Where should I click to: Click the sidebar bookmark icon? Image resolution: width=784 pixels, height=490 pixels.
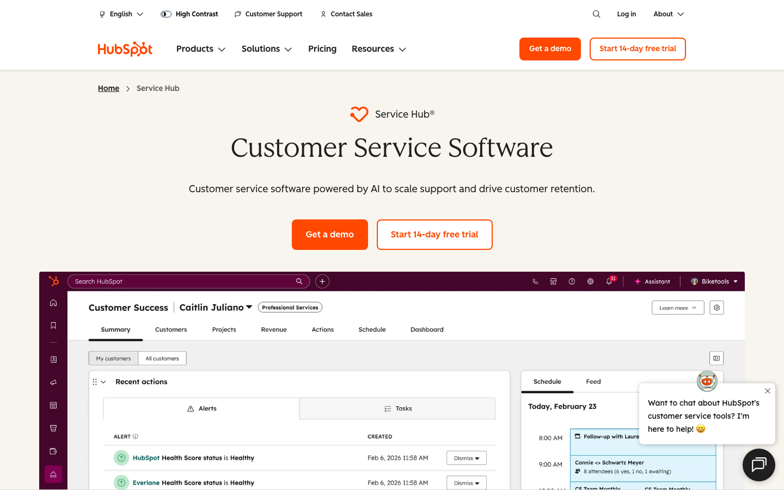(x=53, y=326)
